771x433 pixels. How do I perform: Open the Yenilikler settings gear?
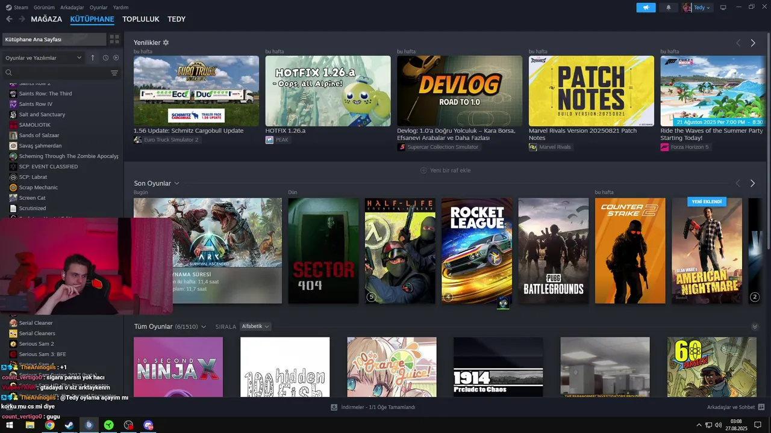click(x=166, y=43)
